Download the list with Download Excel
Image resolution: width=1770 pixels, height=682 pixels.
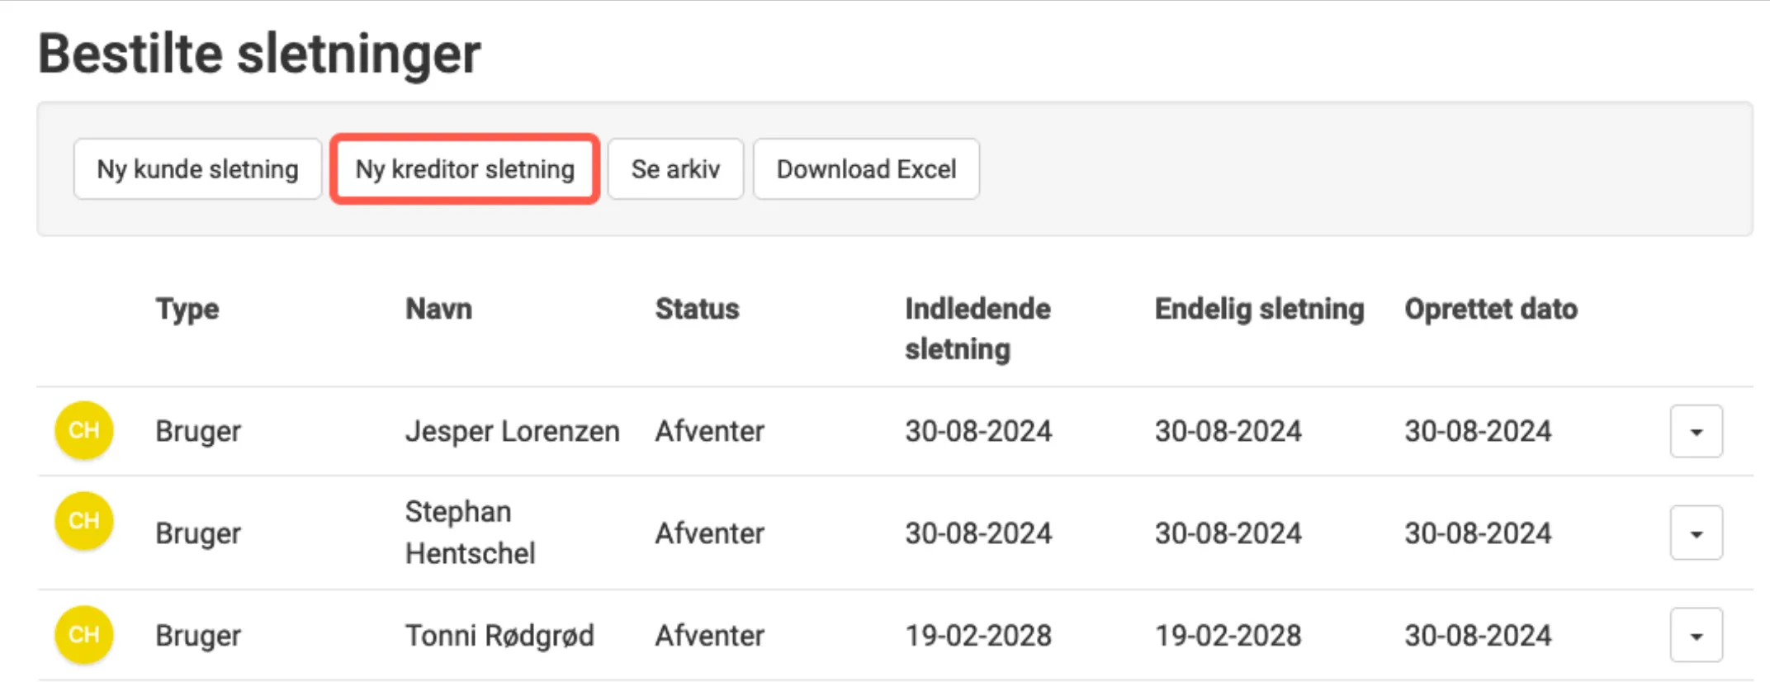(x=866, y=169)
